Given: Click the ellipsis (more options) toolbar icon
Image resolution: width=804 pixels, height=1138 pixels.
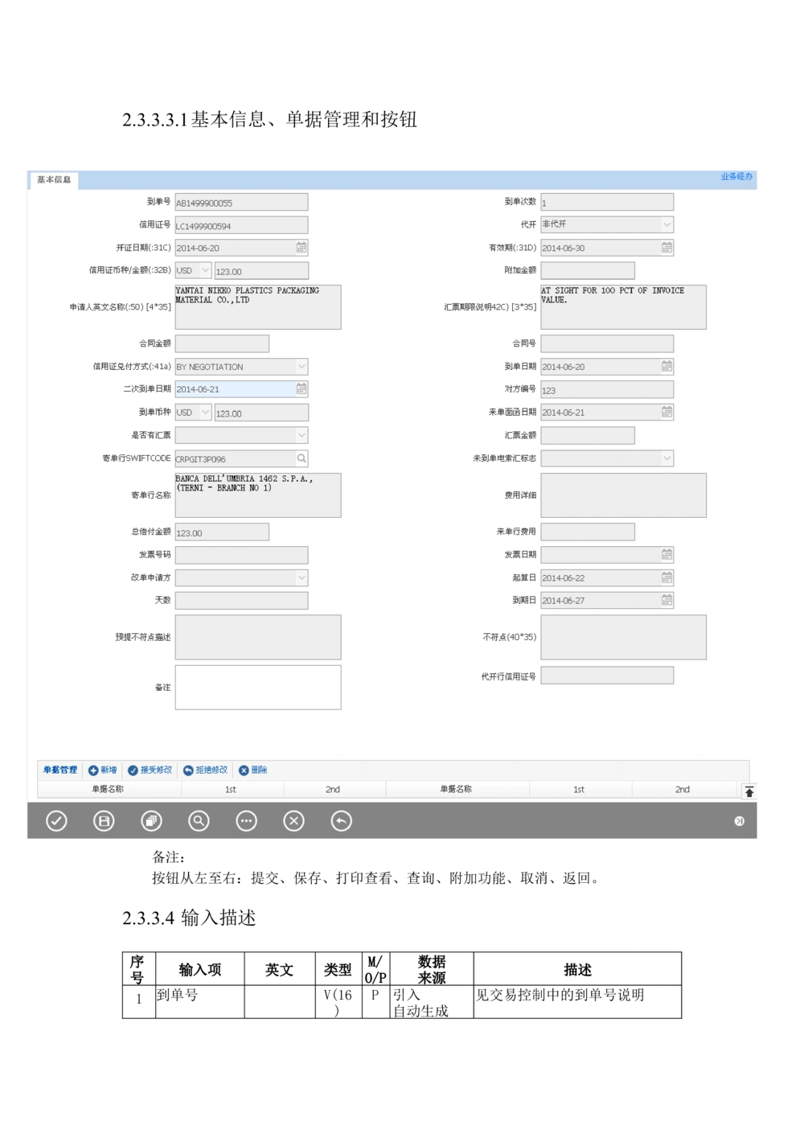Looking at the screenshot, I should [246, 821].
